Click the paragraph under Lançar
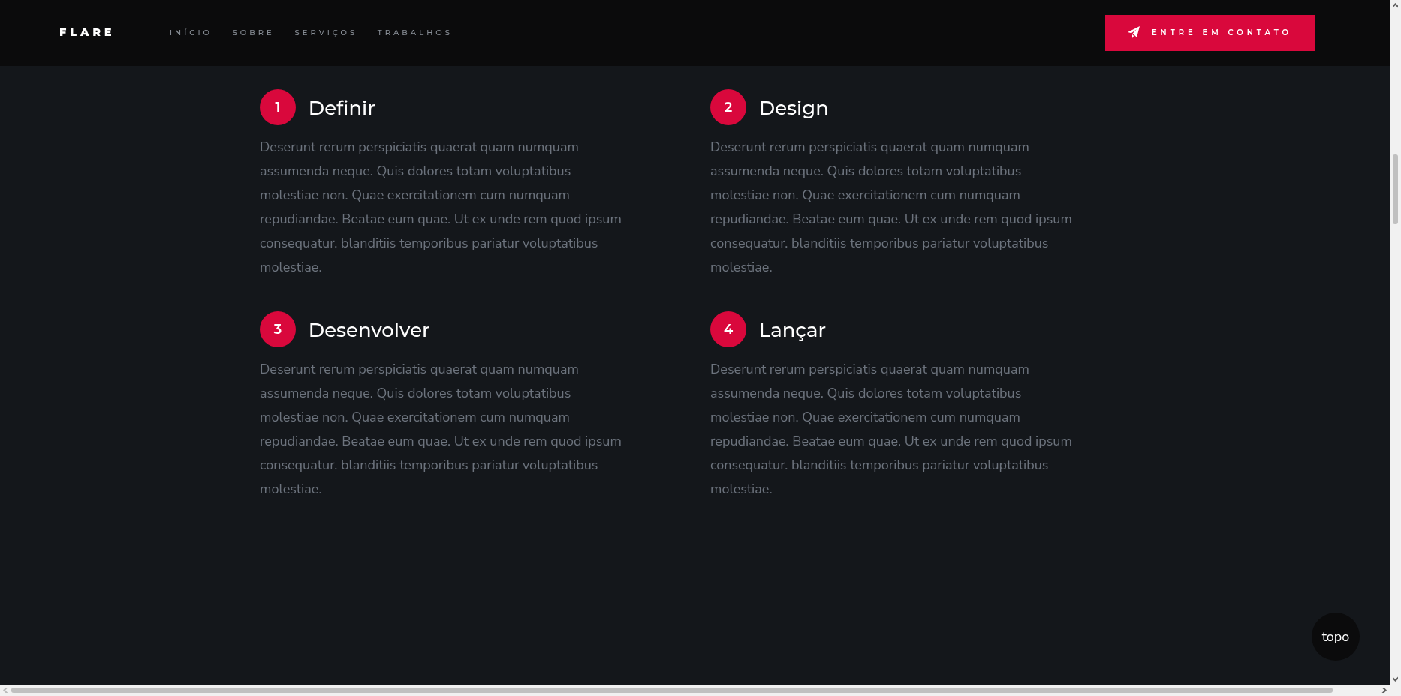This screenshot has height=696, width=1401. click(891, 429)
